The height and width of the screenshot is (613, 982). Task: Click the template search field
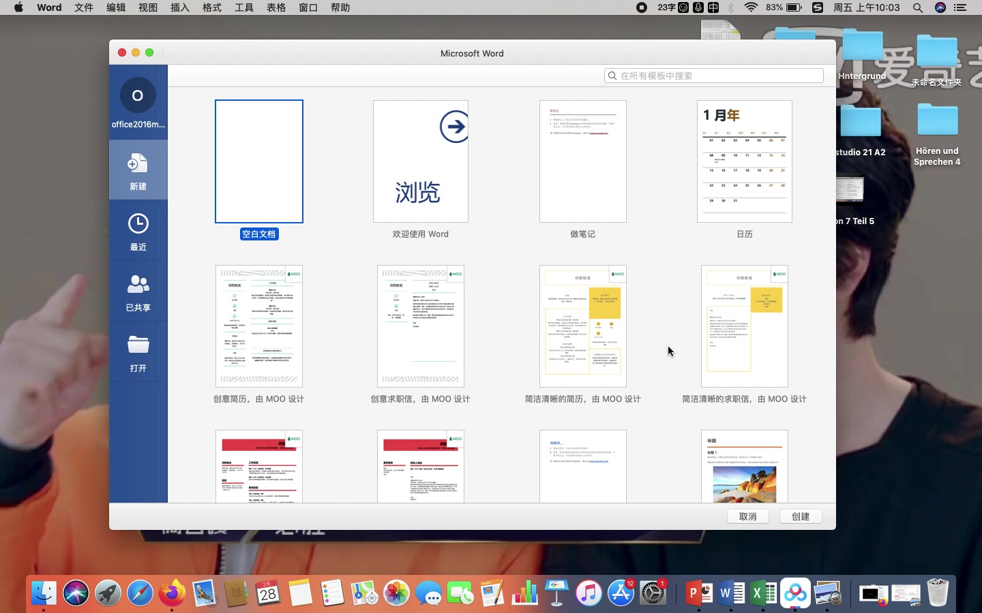tap(714, 76)
